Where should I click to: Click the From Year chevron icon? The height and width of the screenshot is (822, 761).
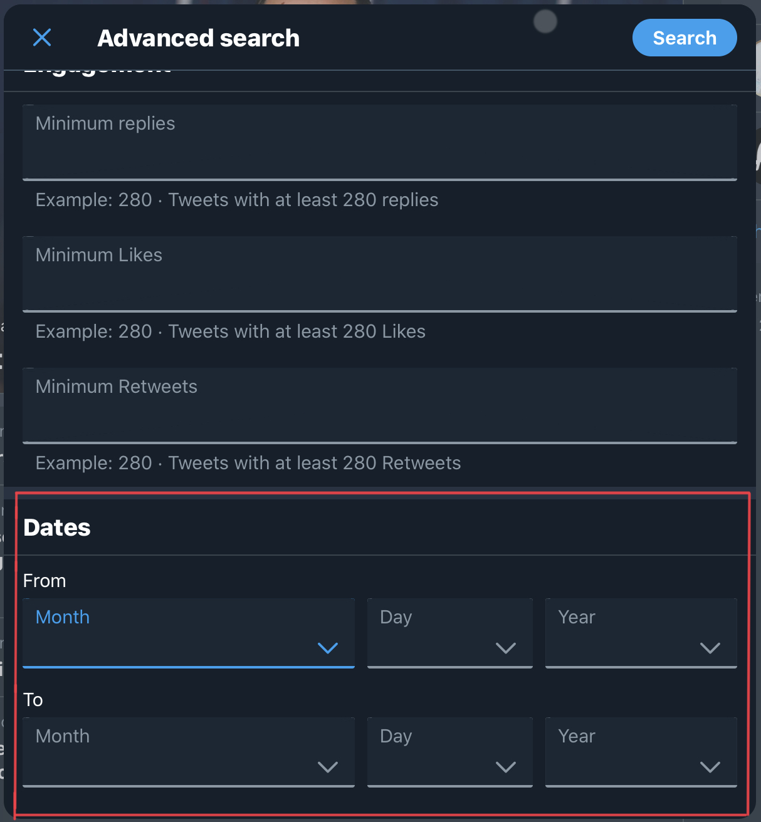[710, 648]
